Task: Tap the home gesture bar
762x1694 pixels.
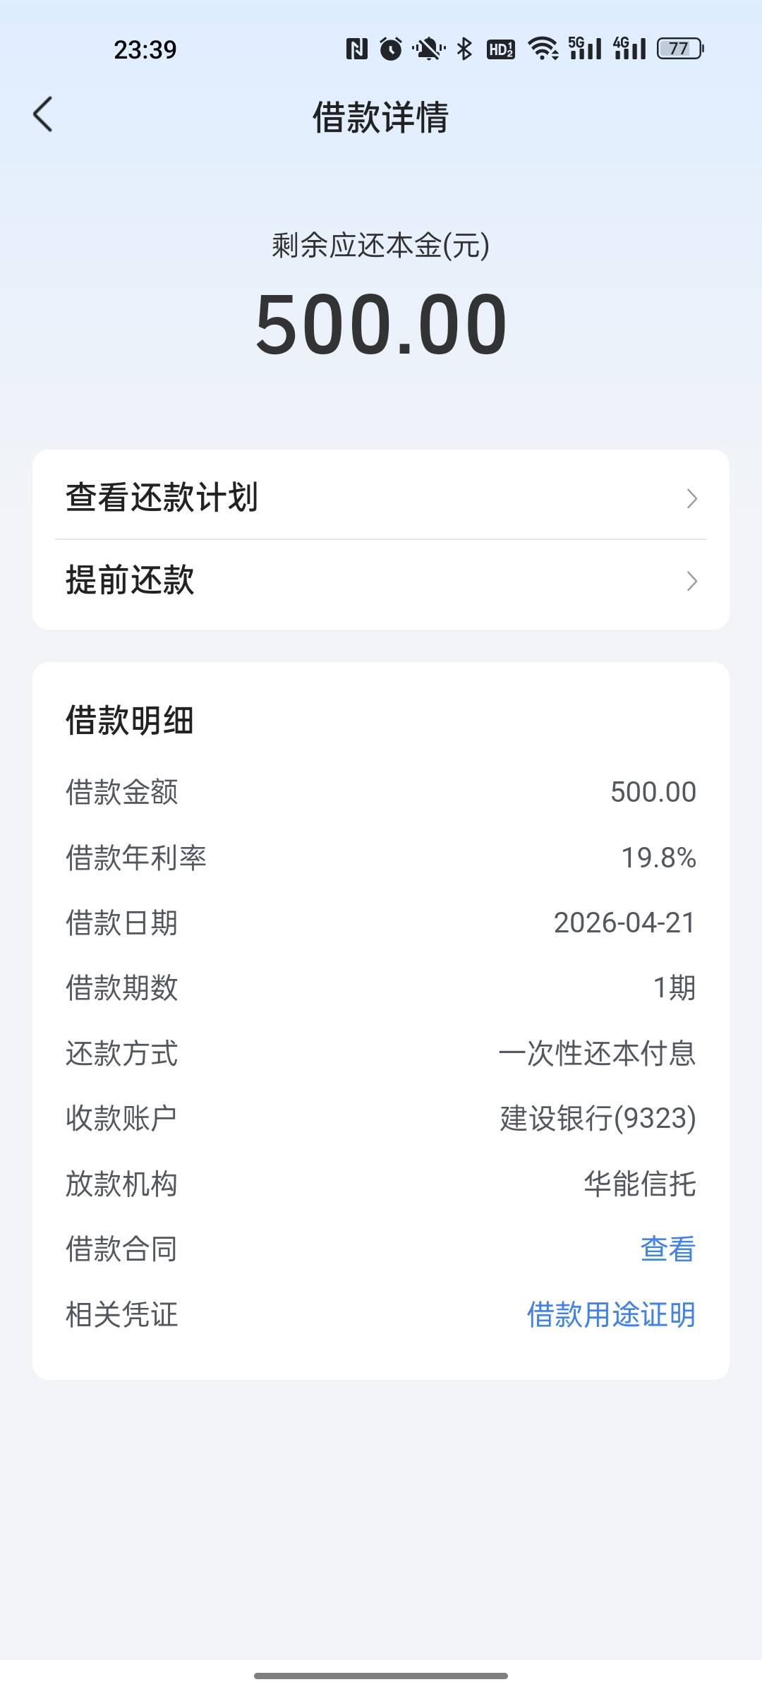Action: [381, 1676]
